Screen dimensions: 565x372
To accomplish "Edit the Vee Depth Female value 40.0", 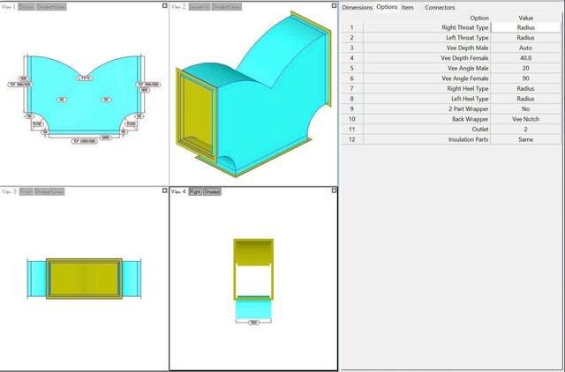I will (x=525, y=59).
